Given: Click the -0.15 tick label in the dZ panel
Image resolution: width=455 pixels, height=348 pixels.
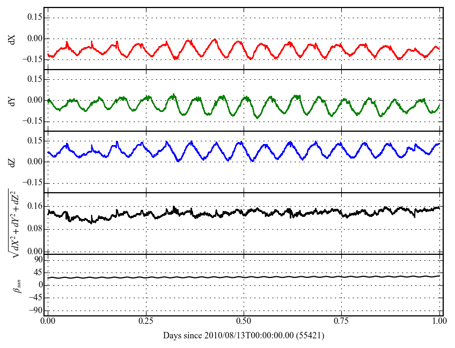Looking at the screenshot, I should click(x=32, y=183).
